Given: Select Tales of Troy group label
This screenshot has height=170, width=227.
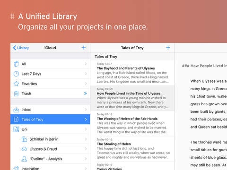Looking at the screenshot, I should click(x=32, y=119).
